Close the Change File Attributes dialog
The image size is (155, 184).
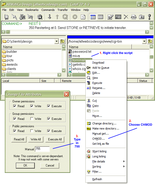tap(66, 94)
